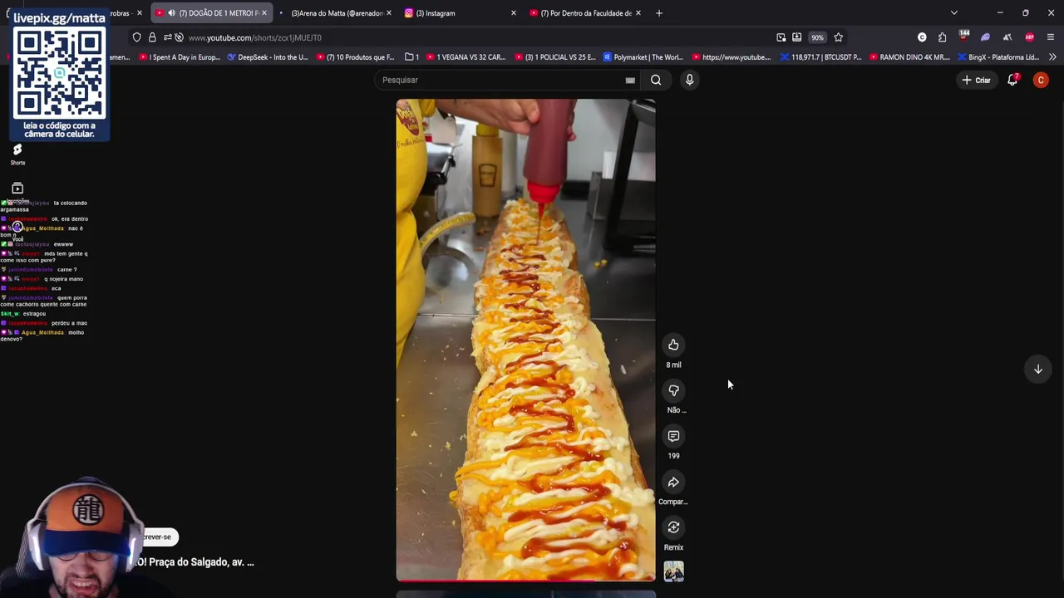Screen dimensions: 1064x598
Task: Open a new tab with plus button
Action: [658, 13]
